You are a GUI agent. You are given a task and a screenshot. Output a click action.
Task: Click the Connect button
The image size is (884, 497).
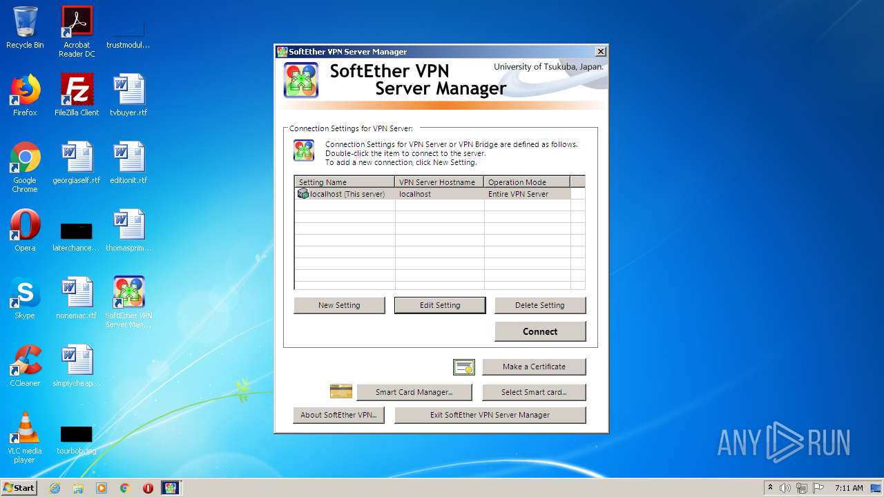(x=540, y=331)
